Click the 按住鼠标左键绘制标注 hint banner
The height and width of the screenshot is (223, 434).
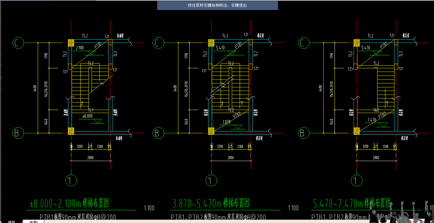pyautogui.click(x=217, y=5)
